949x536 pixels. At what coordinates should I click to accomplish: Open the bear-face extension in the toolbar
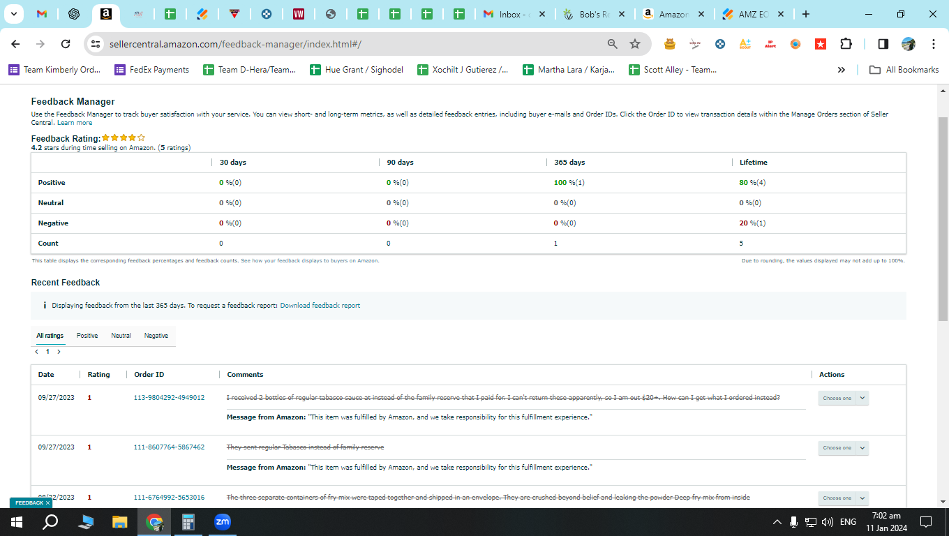coord(670,44)
